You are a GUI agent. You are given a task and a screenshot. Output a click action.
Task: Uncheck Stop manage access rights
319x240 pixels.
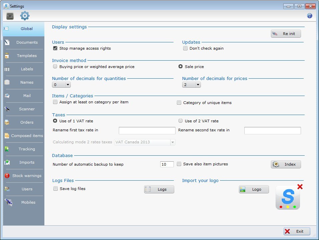pyautogui.click(x=55, y=48)
